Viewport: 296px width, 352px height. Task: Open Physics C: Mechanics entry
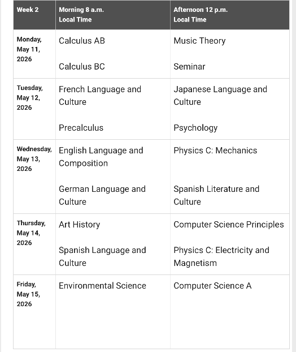point(215,151)
